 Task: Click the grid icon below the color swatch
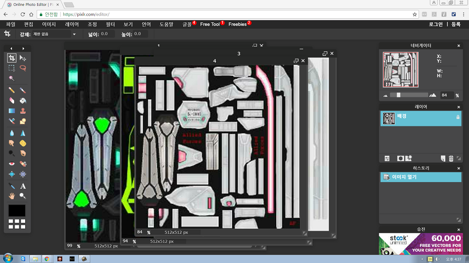[x=17, y=224]
